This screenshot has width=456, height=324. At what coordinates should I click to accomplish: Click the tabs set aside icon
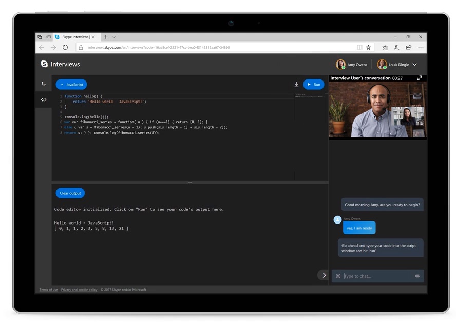(40, 37)
